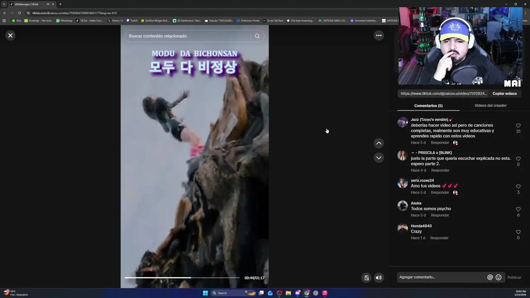This screenshot has width=530, height=298.
Task: Like Honda4840's 'Crazy' comment
Action: [518, 232]
